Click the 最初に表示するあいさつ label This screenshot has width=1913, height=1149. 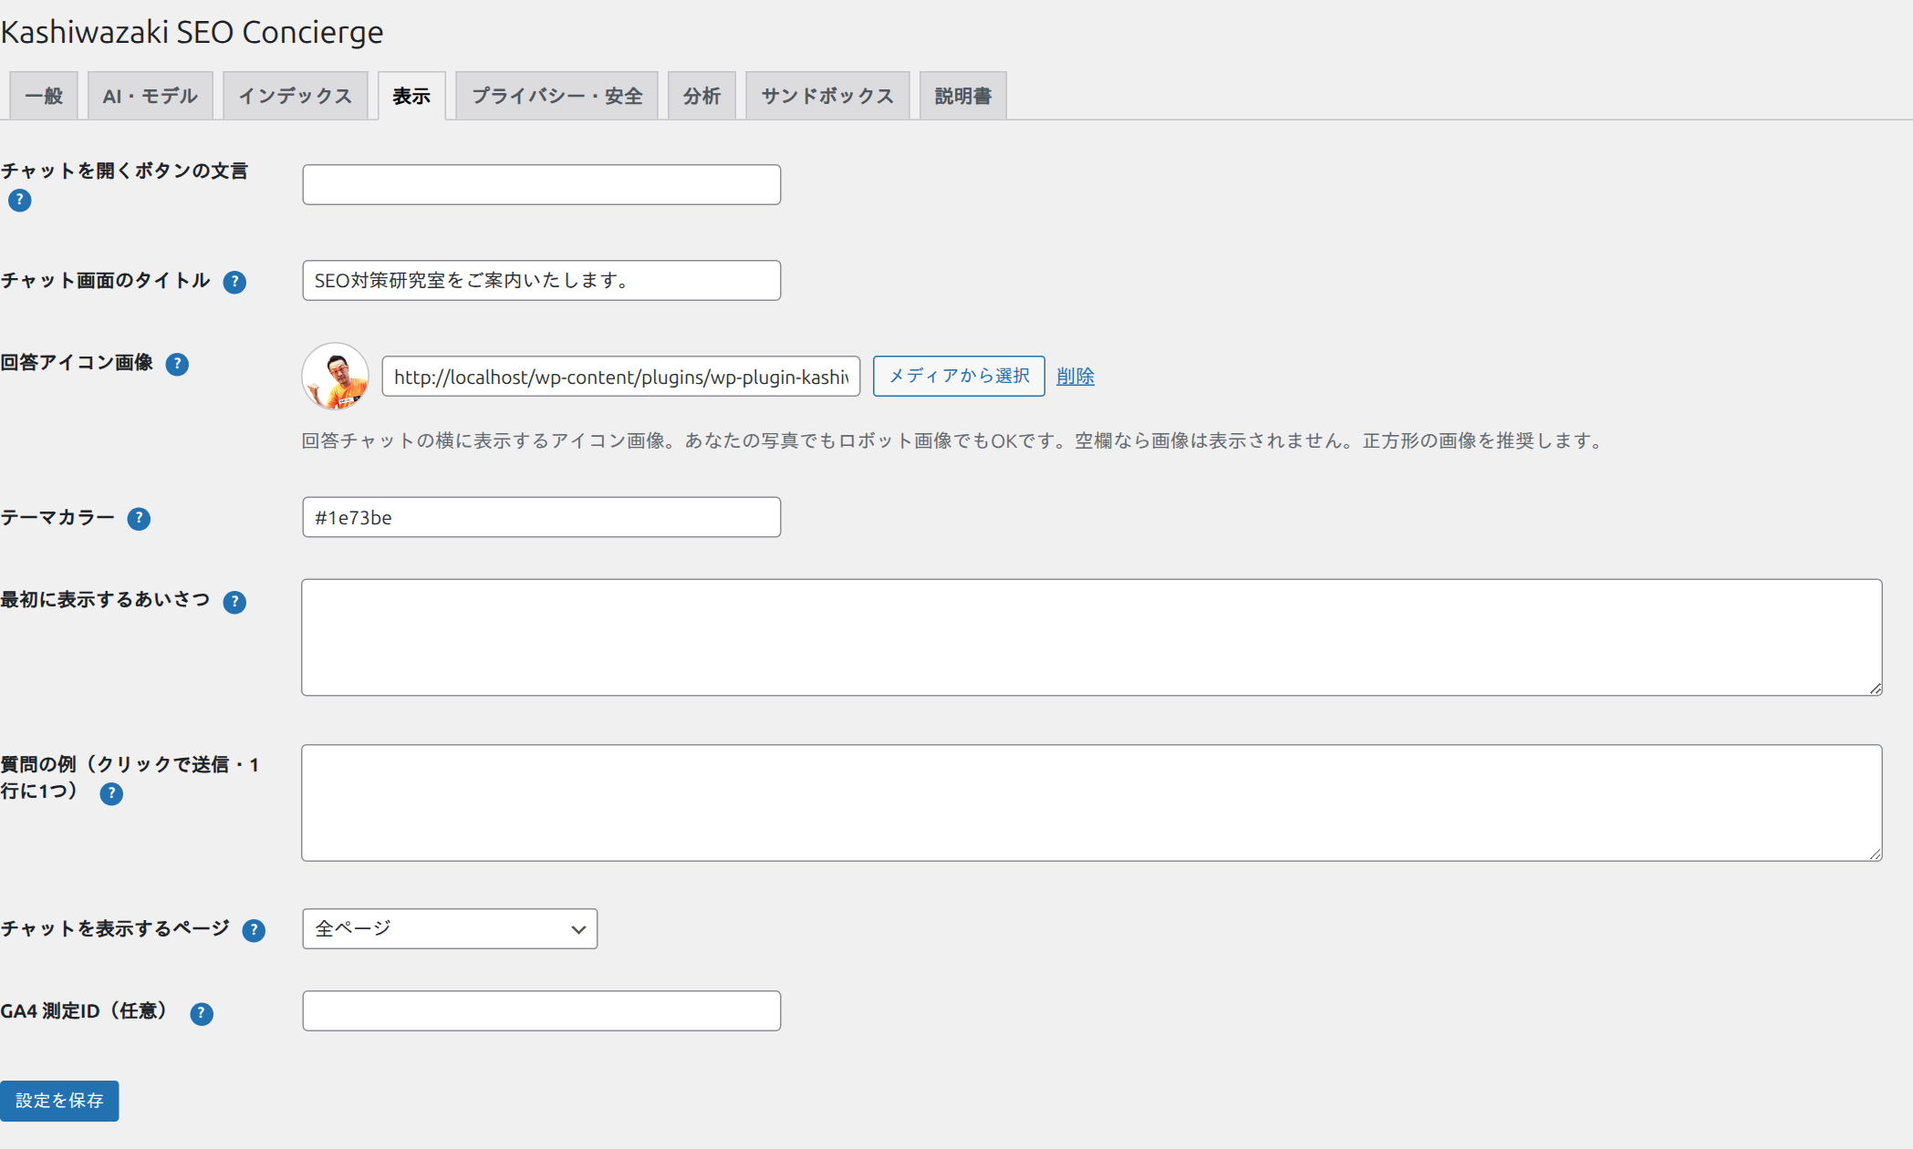[106, 599]
